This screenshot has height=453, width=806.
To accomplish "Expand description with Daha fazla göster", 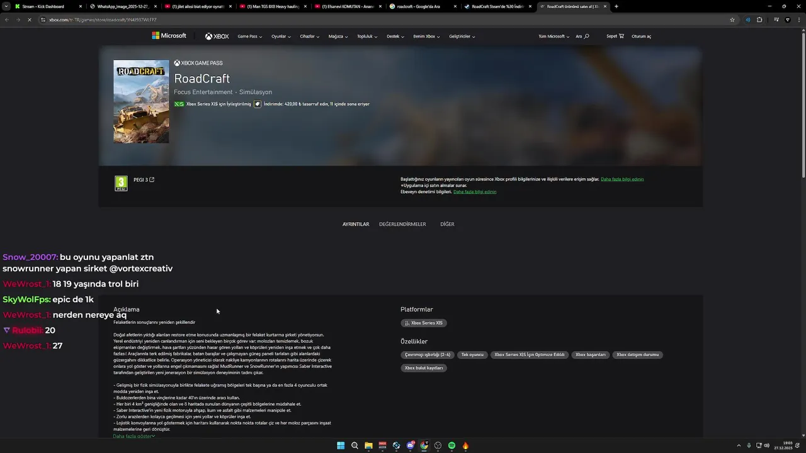I will pos(134,436).
